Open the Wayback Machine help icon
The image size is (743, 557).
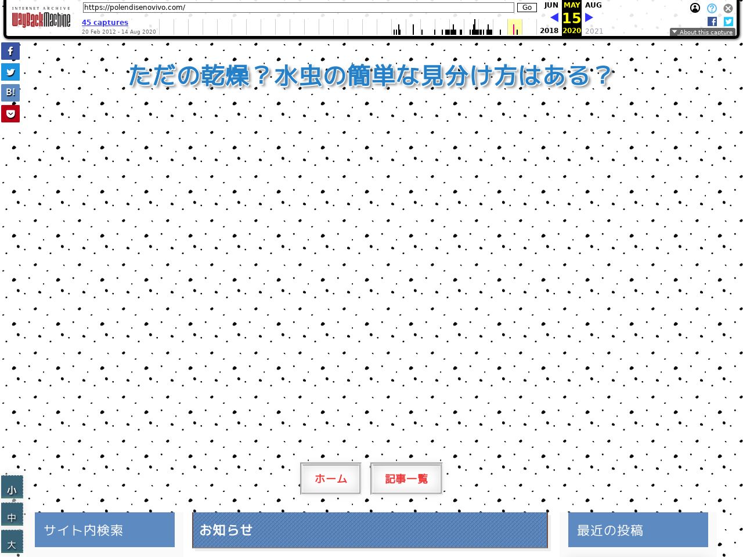pos(712,8)
